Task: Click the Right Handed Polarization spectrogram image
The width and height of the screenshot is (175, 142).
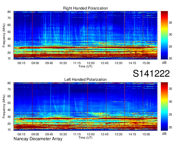Action: point(85,35)
